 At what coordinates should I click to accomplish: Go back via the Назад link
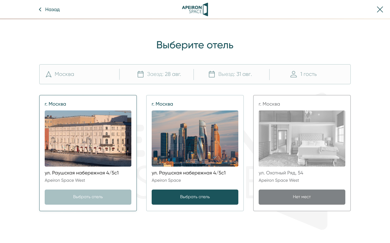52,9
